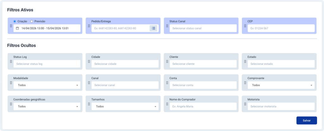This screenshot has width=324, height=131.
Task: Click drag handle of Status Log filter
Action: (x=11, y=61)
